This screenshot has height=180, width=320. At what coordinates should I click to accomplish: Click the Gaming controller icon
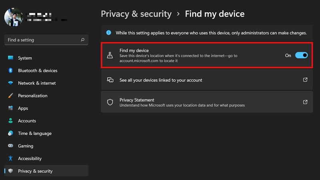point(10,146)
